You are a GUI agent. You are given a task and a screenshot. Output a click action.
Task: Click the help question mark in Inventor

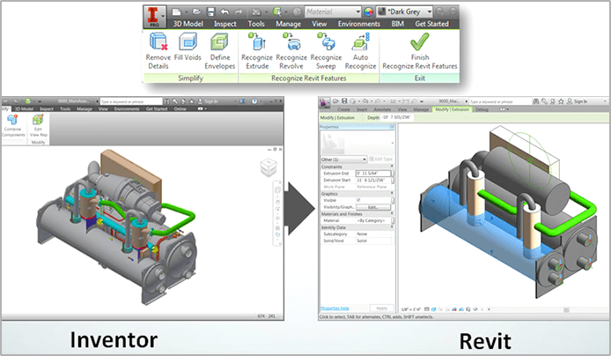pyautogui.click(x=254, y=101)
